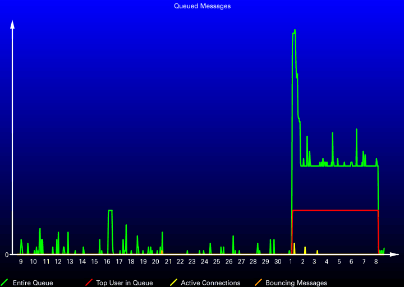Select the Entire Queue legend label

[33, 283]
